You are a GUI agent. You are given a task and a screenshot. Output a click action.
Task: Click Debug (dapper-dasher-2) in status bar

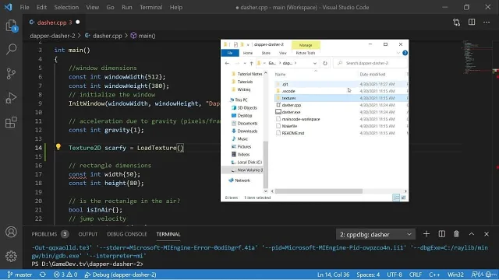120,275
